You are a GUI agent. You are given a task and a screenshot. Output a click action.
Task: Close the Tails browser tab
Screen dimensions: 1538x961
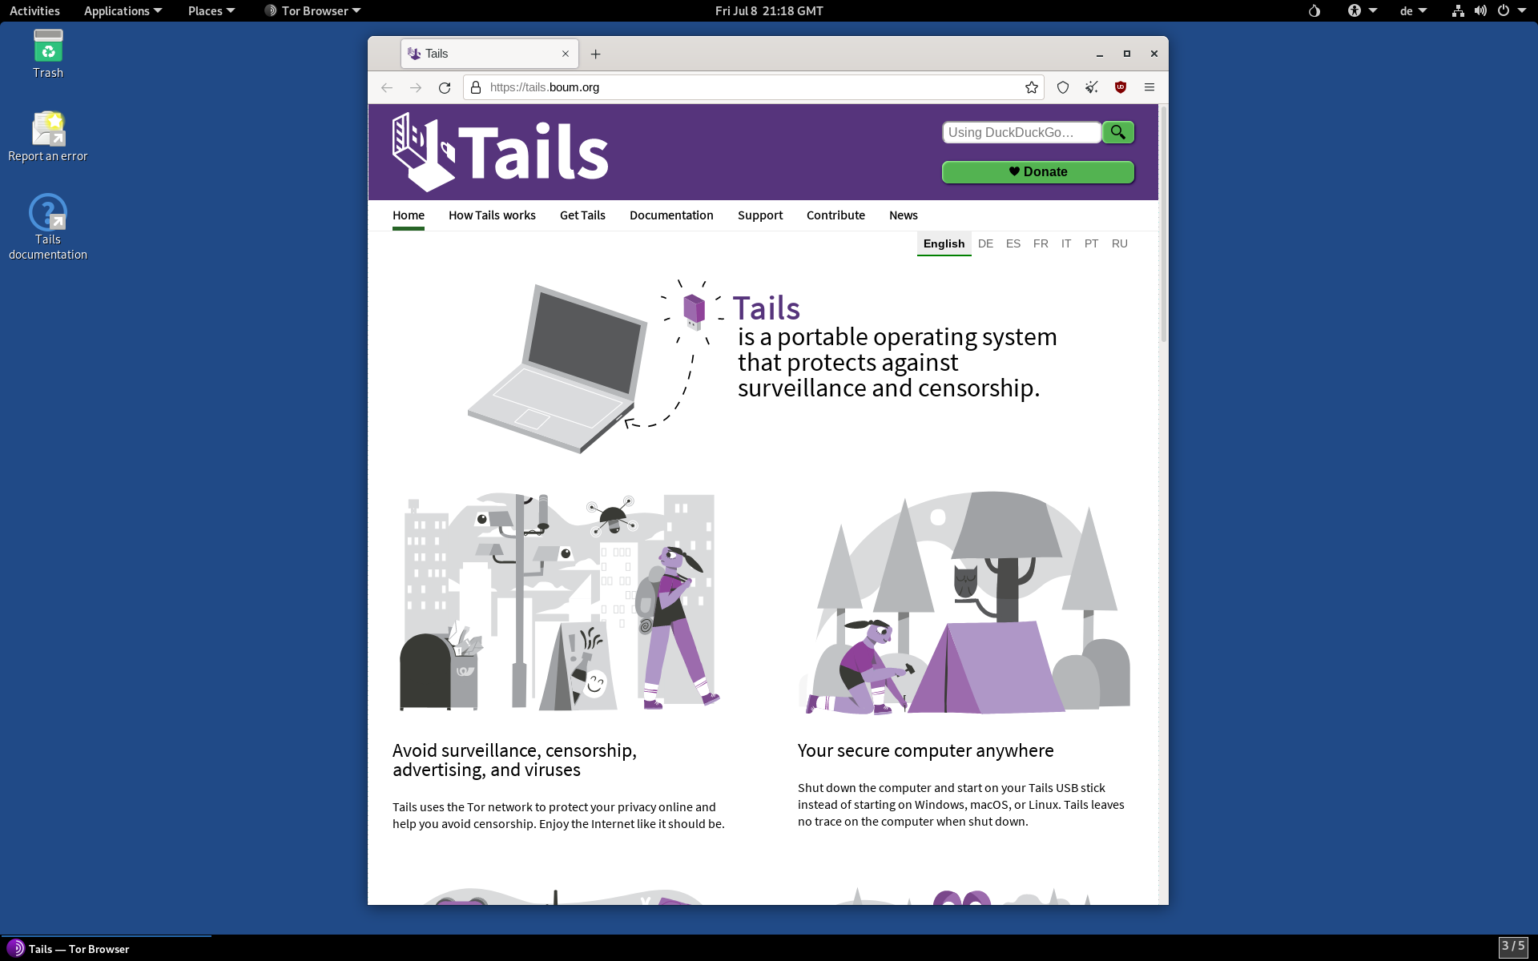click(566, 54)
